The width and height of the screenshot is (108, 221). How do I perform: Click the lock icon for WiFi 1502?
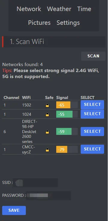tap(47, 105)
